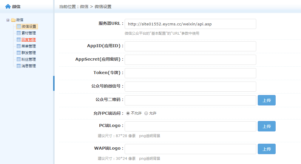Image resolution: width=301 pixels, height=164 pixels.
Task: Open 素材管理 from the sidebar tree
Action: coord(29,33)
